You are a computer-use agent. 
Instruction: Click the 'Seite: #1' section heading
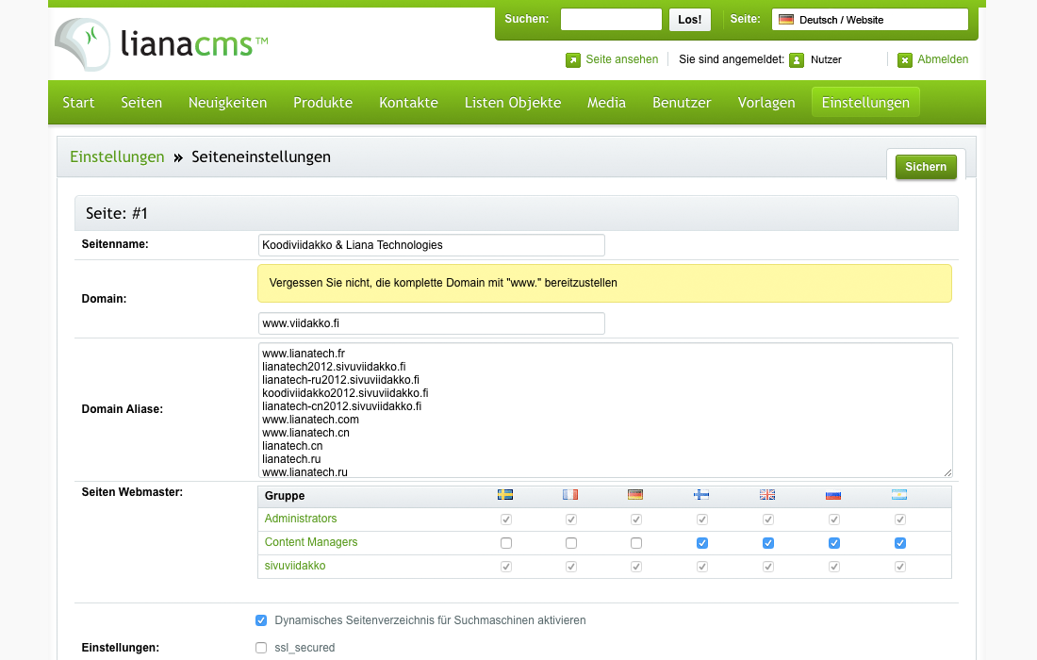[x=116, y=214]
